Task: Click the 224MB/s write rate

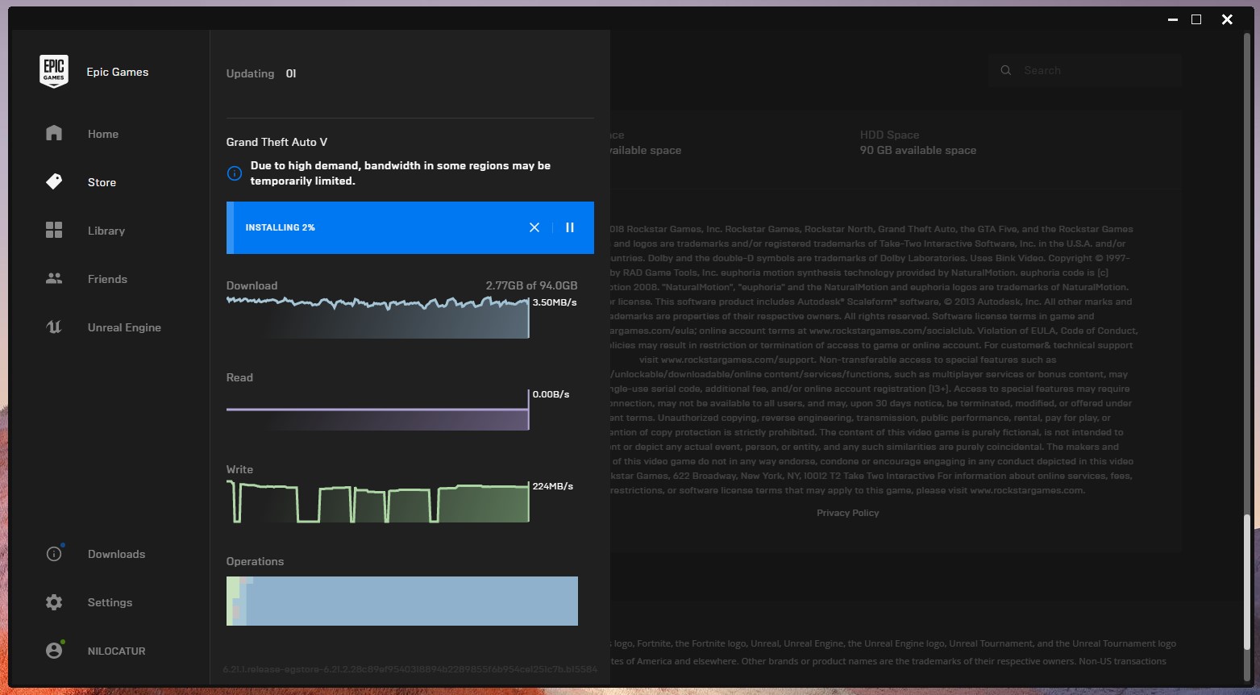Action: (x=553, y=486)
